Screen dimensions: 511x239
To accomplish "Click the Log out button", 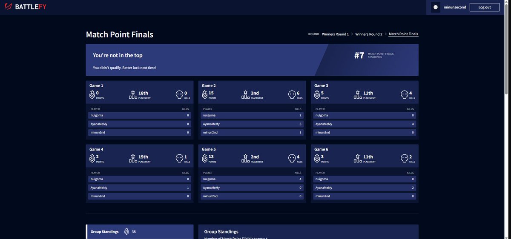I will (x=485, y=7).
